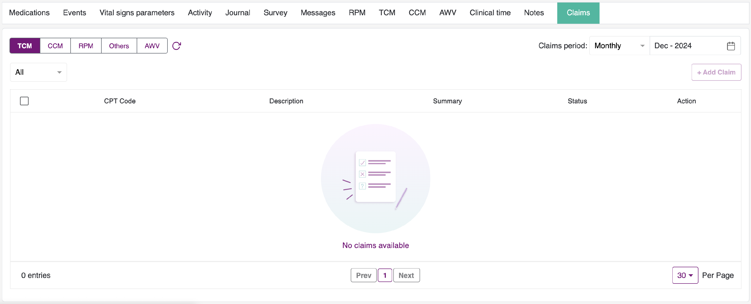The height and width of the screenshot is (304, 751).
Task: Click the refresh claims icon
Action: [176, 46]
